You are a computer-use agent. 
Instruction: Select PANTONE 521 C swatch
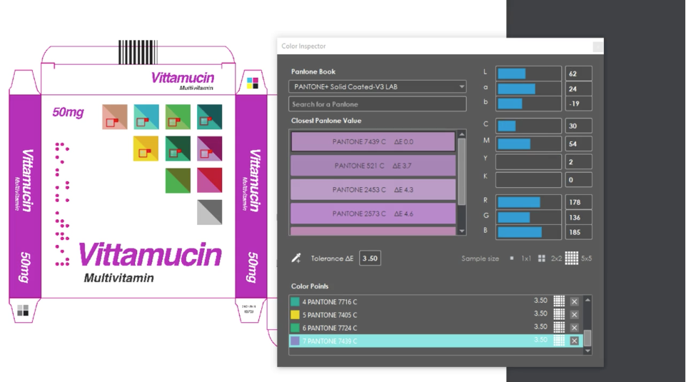coord(373,166)
